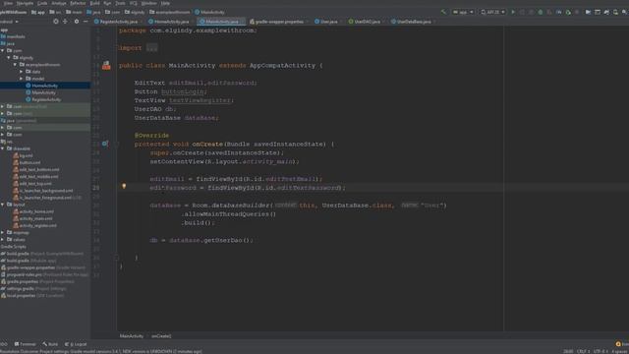This screenshot has width=629, height=354.
Task: Collapse the examplewithroom package node
Action: tap(16, 65)
